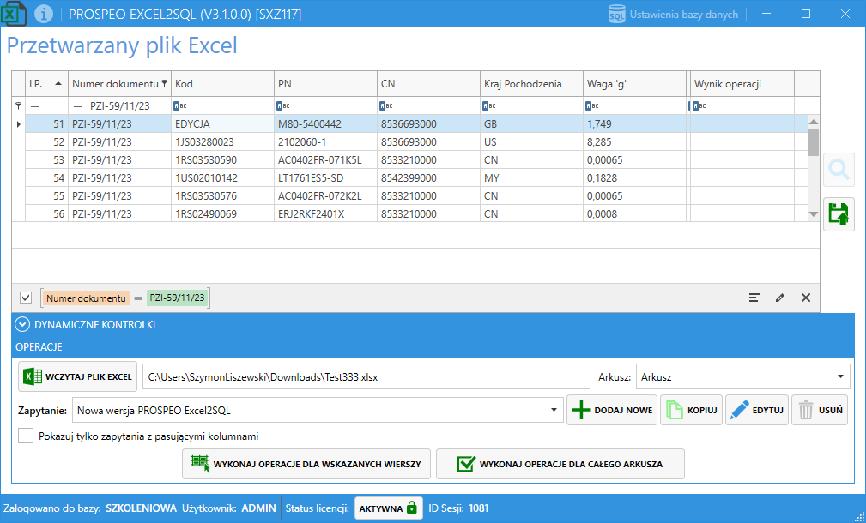Click green lock license status icon

click(x=411, y=508)
